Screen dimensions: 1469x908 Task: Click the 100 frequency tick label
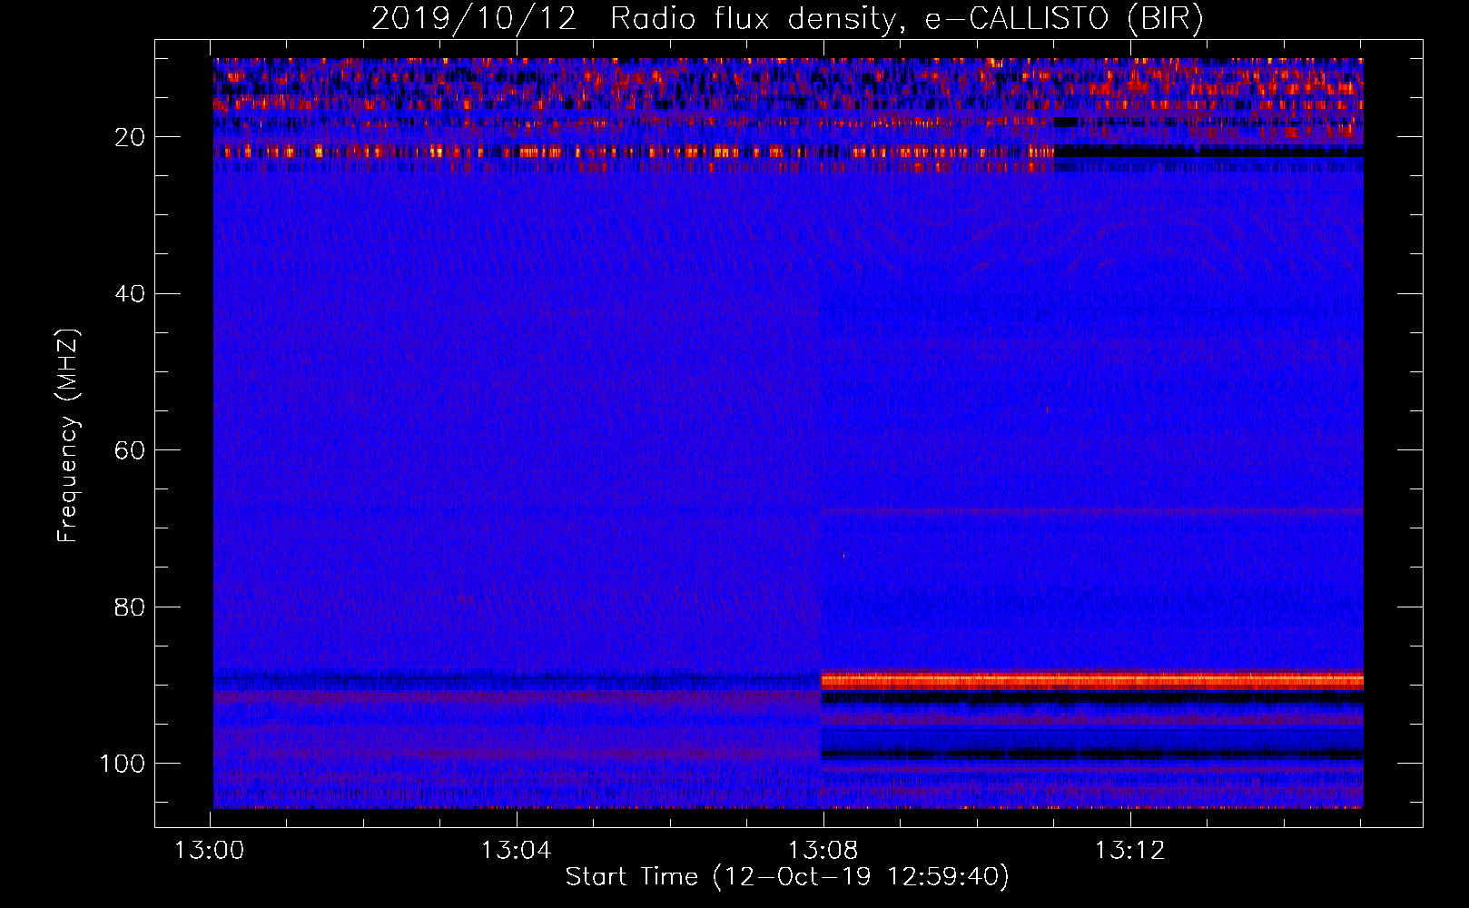tap(123, 763)
